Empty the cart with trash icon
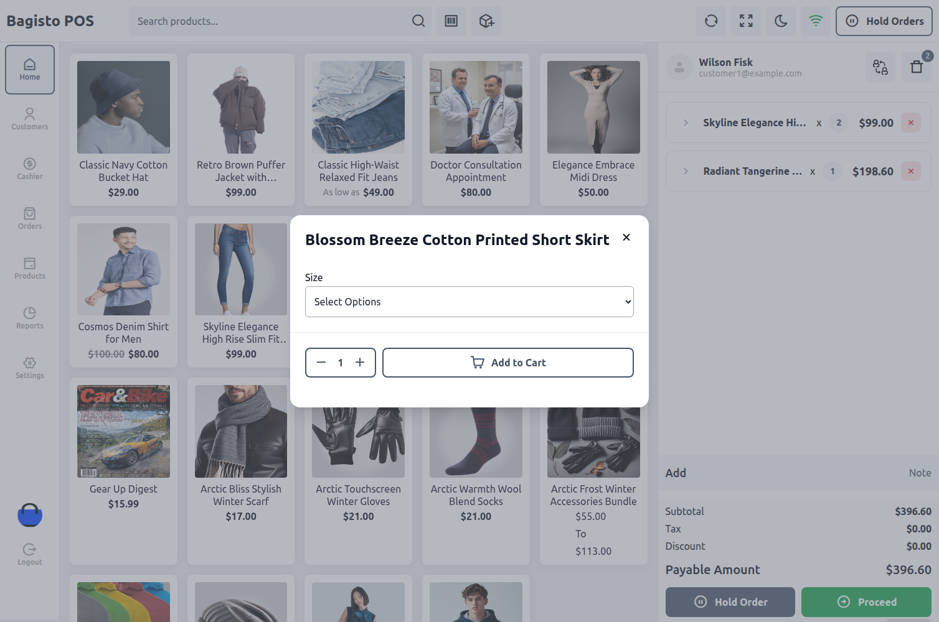The height and width of the screenshot is (622, 939). click(917, 67)
